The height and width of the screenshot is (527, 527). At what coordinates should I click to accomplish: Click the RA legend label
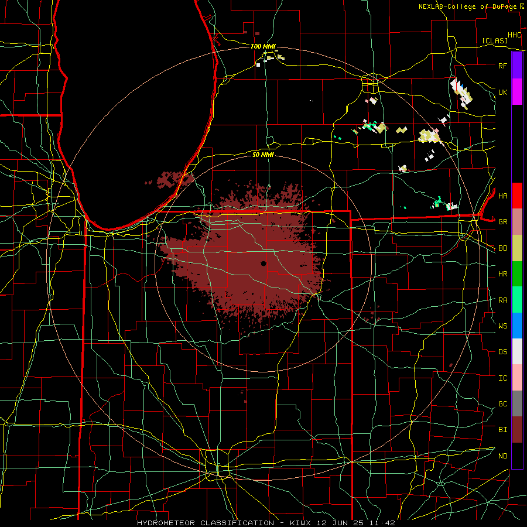[x=503, y=300]
